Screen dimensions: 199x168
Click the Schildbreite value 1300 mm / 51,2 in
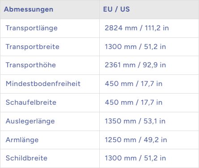click(135, 158)
